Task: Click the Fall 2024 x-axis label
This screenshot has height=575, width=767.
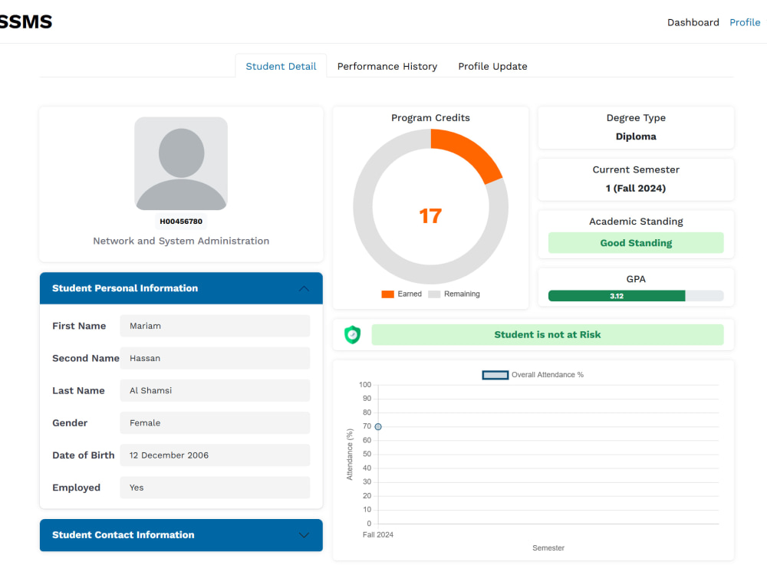Action: coord(378,535)
